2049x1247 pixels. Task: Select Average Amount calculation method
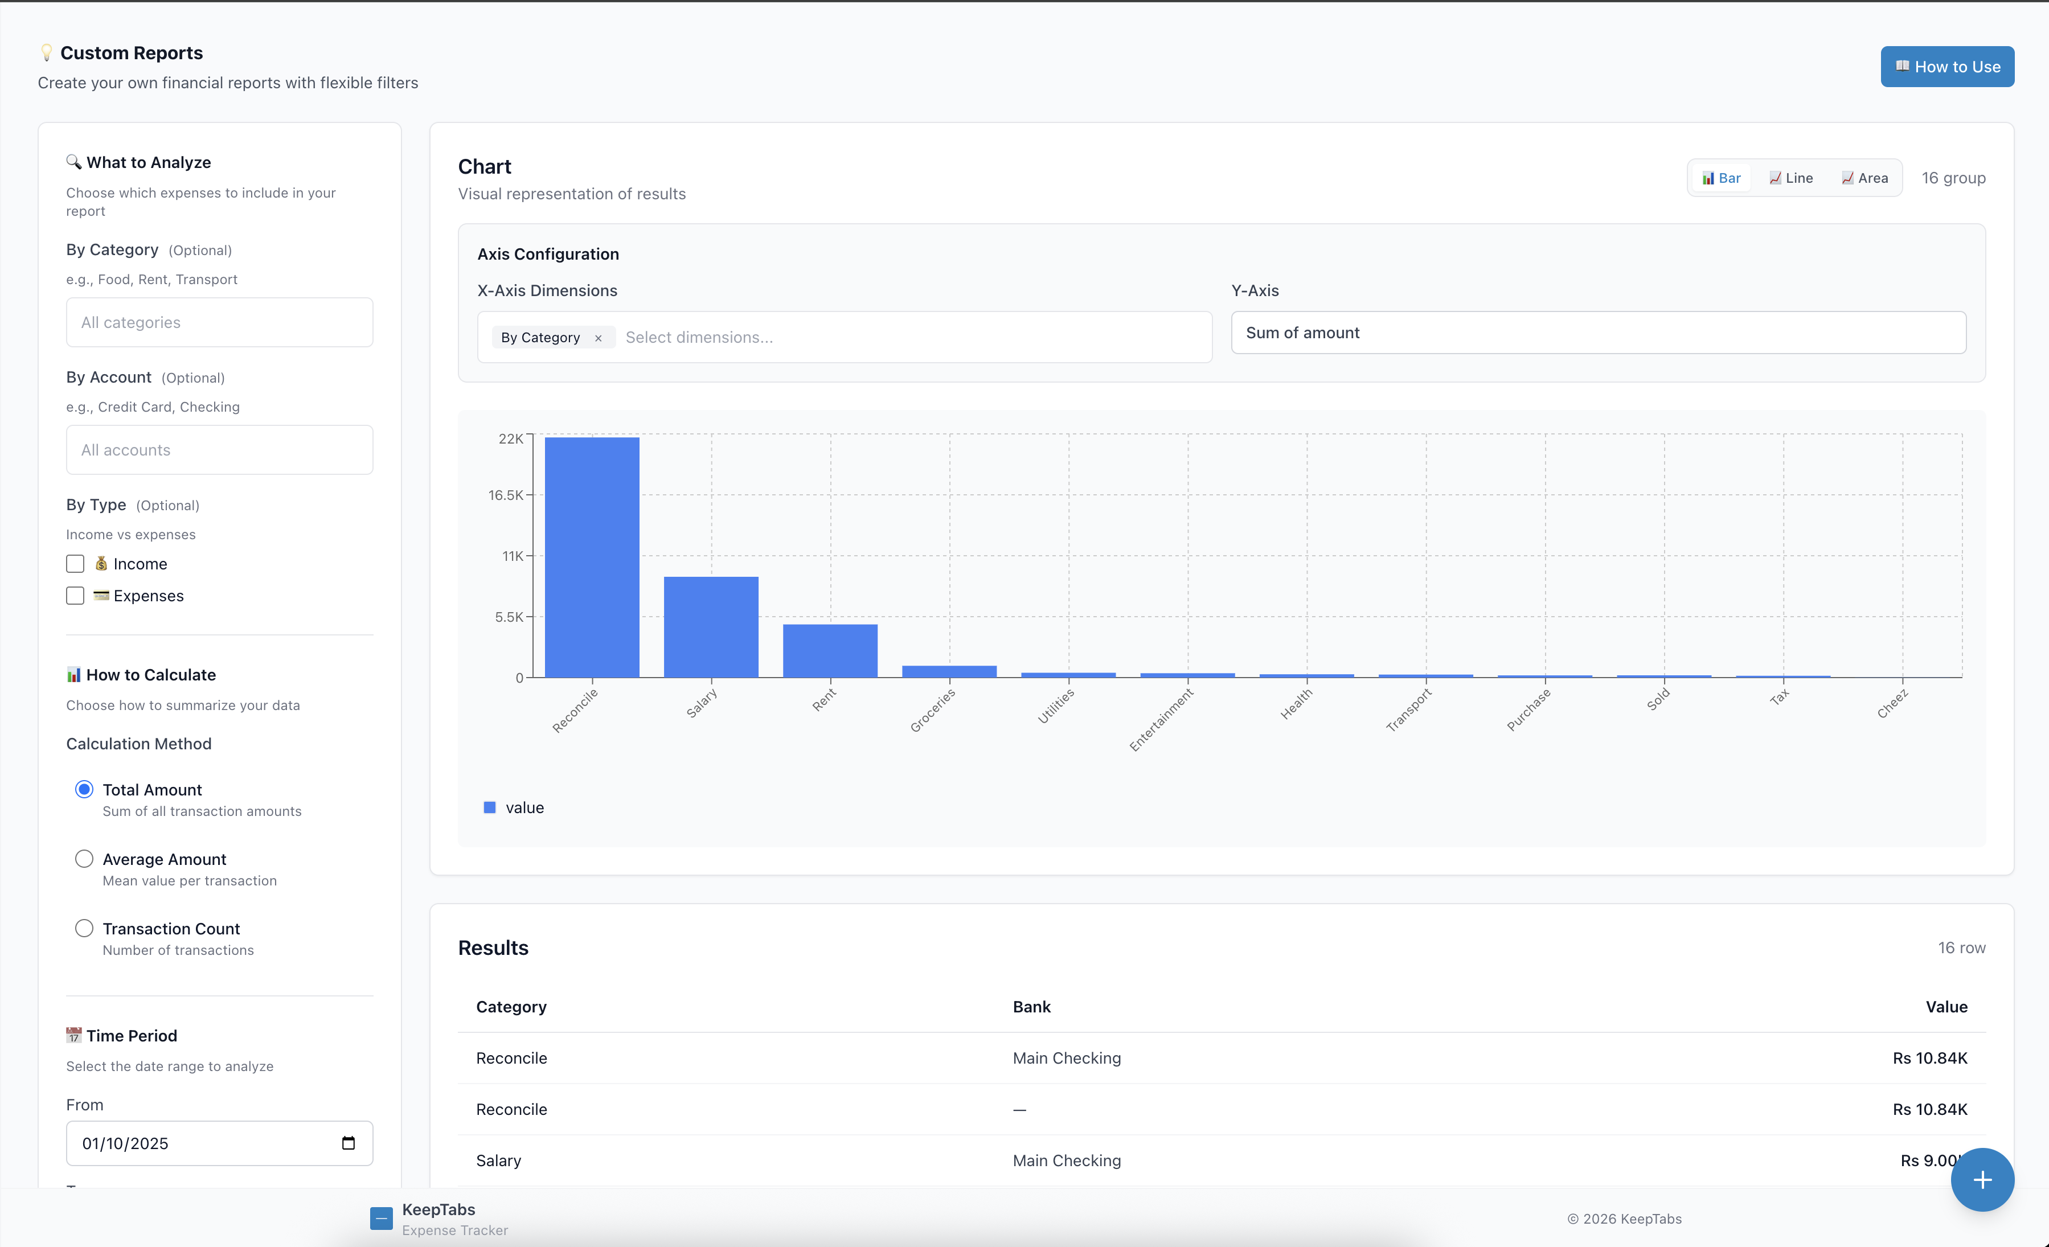click(x=84, y=859)
